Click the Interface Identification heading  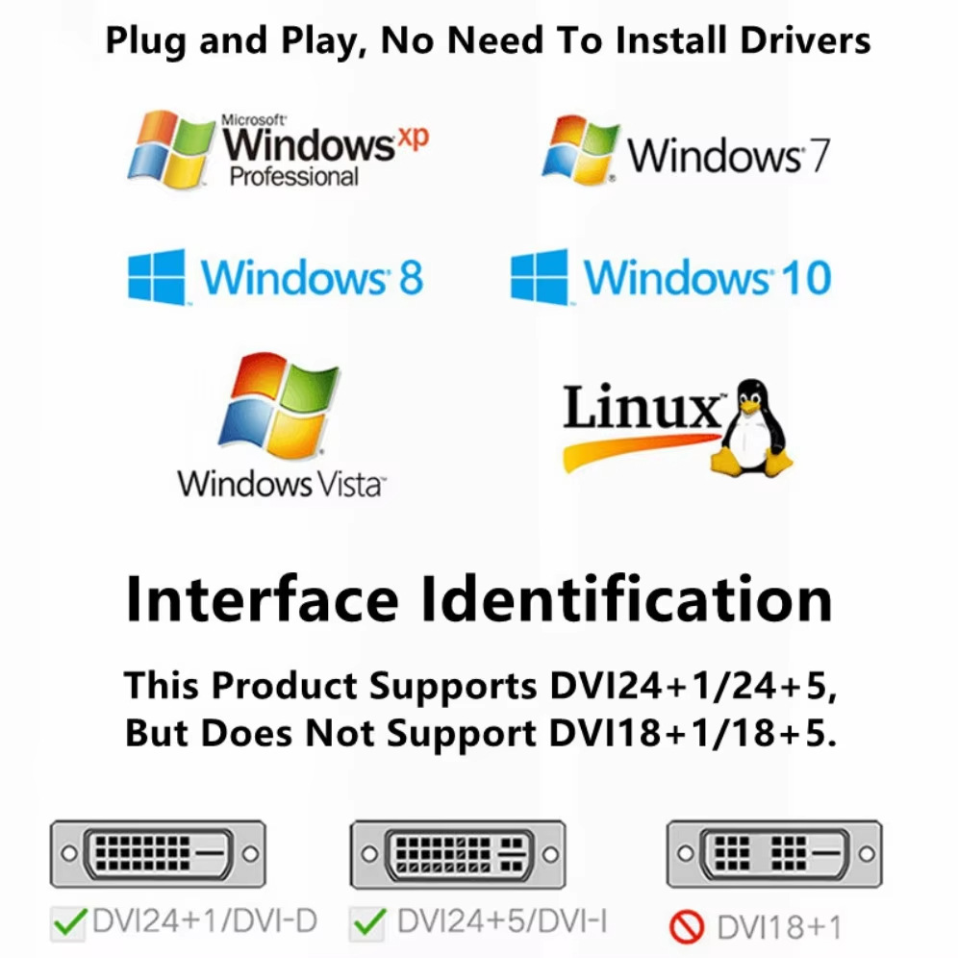pos(479,600)
